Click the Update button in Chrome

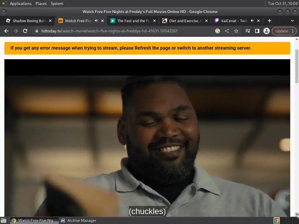pyautogui.click(x=281, y=31)
